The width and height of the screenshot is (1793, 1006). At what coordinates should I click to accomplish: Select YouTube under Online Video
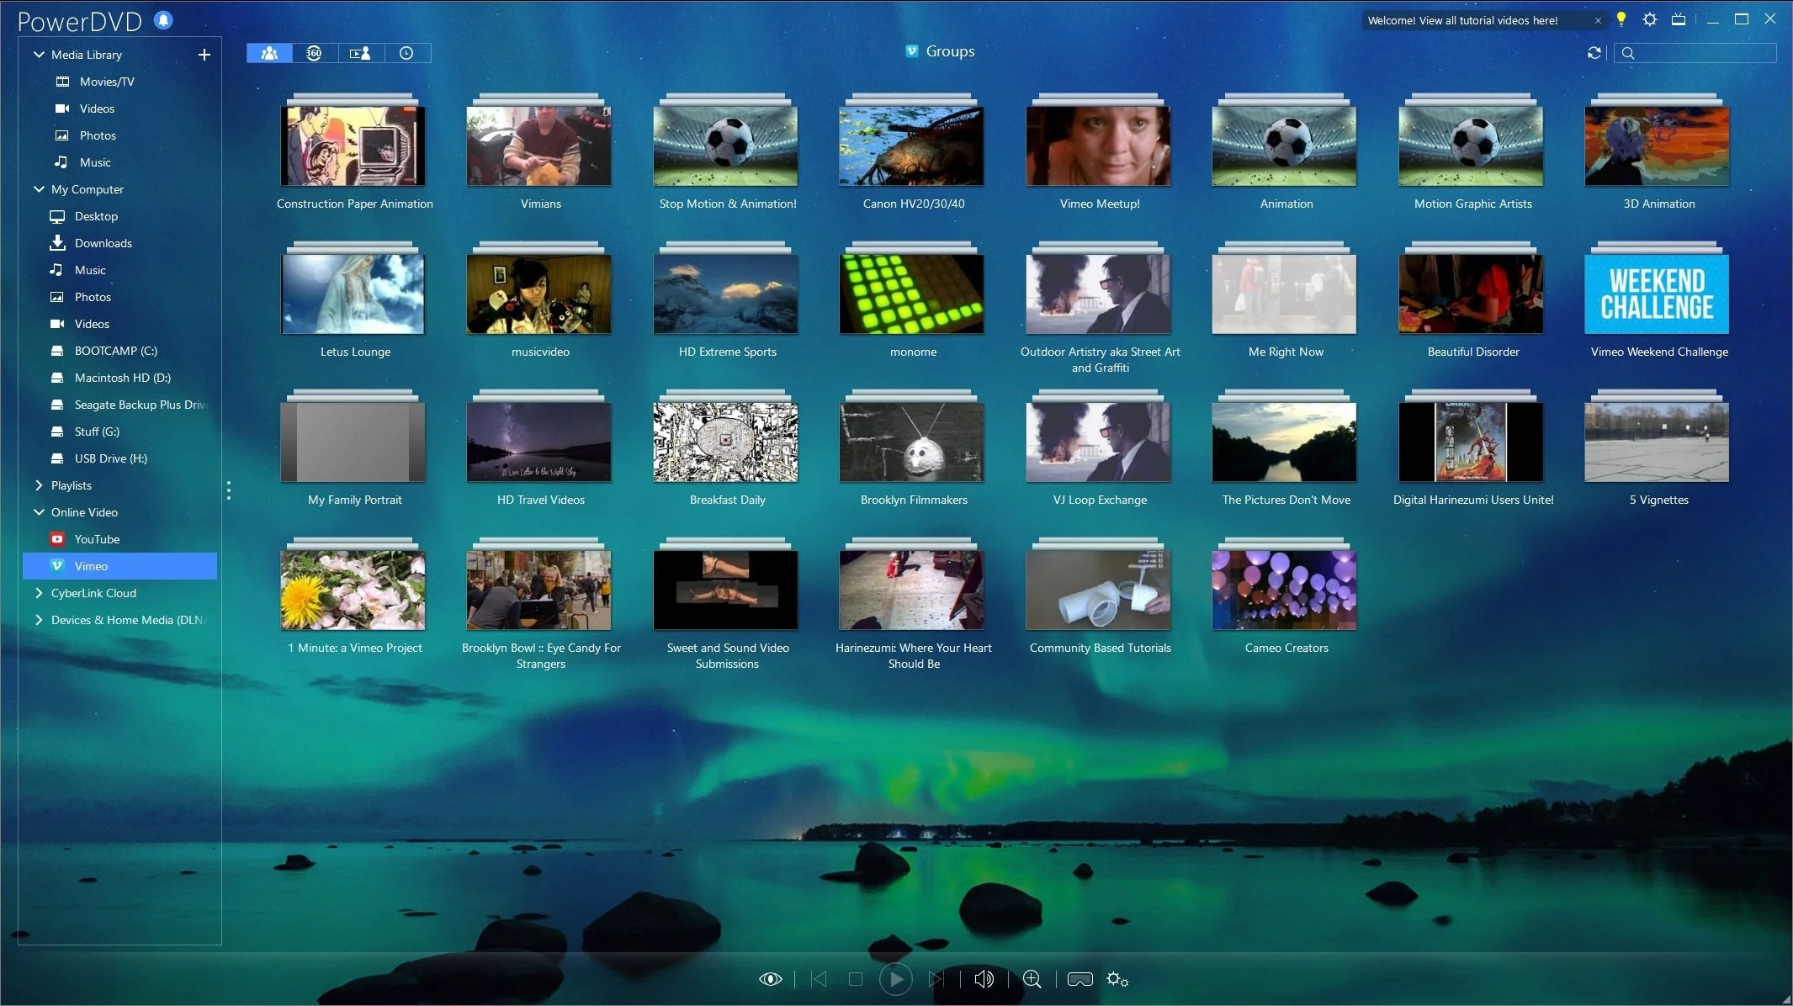coord(97,539)
